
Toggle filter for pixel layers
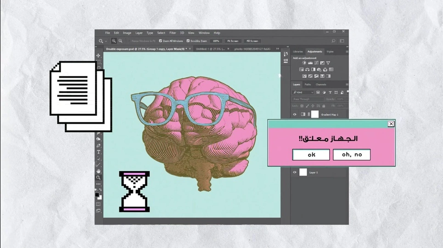pyautogui.click(x=318, y=92)
